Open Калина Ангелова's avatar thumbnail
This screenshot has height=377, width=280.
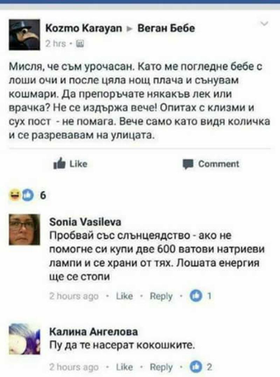click(24, 339)
